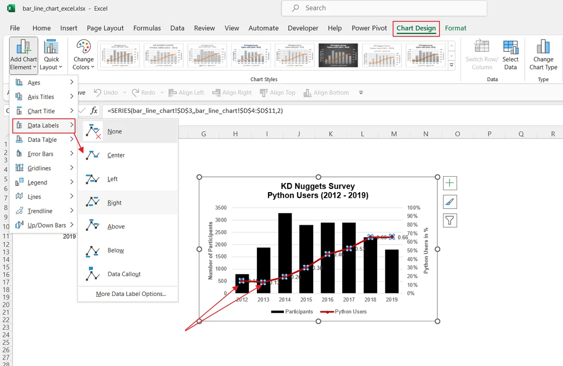Select the dark black chart style thumbnail
Image resolution: width=563 pixels, height=366 pixels.
coord(338,55)
